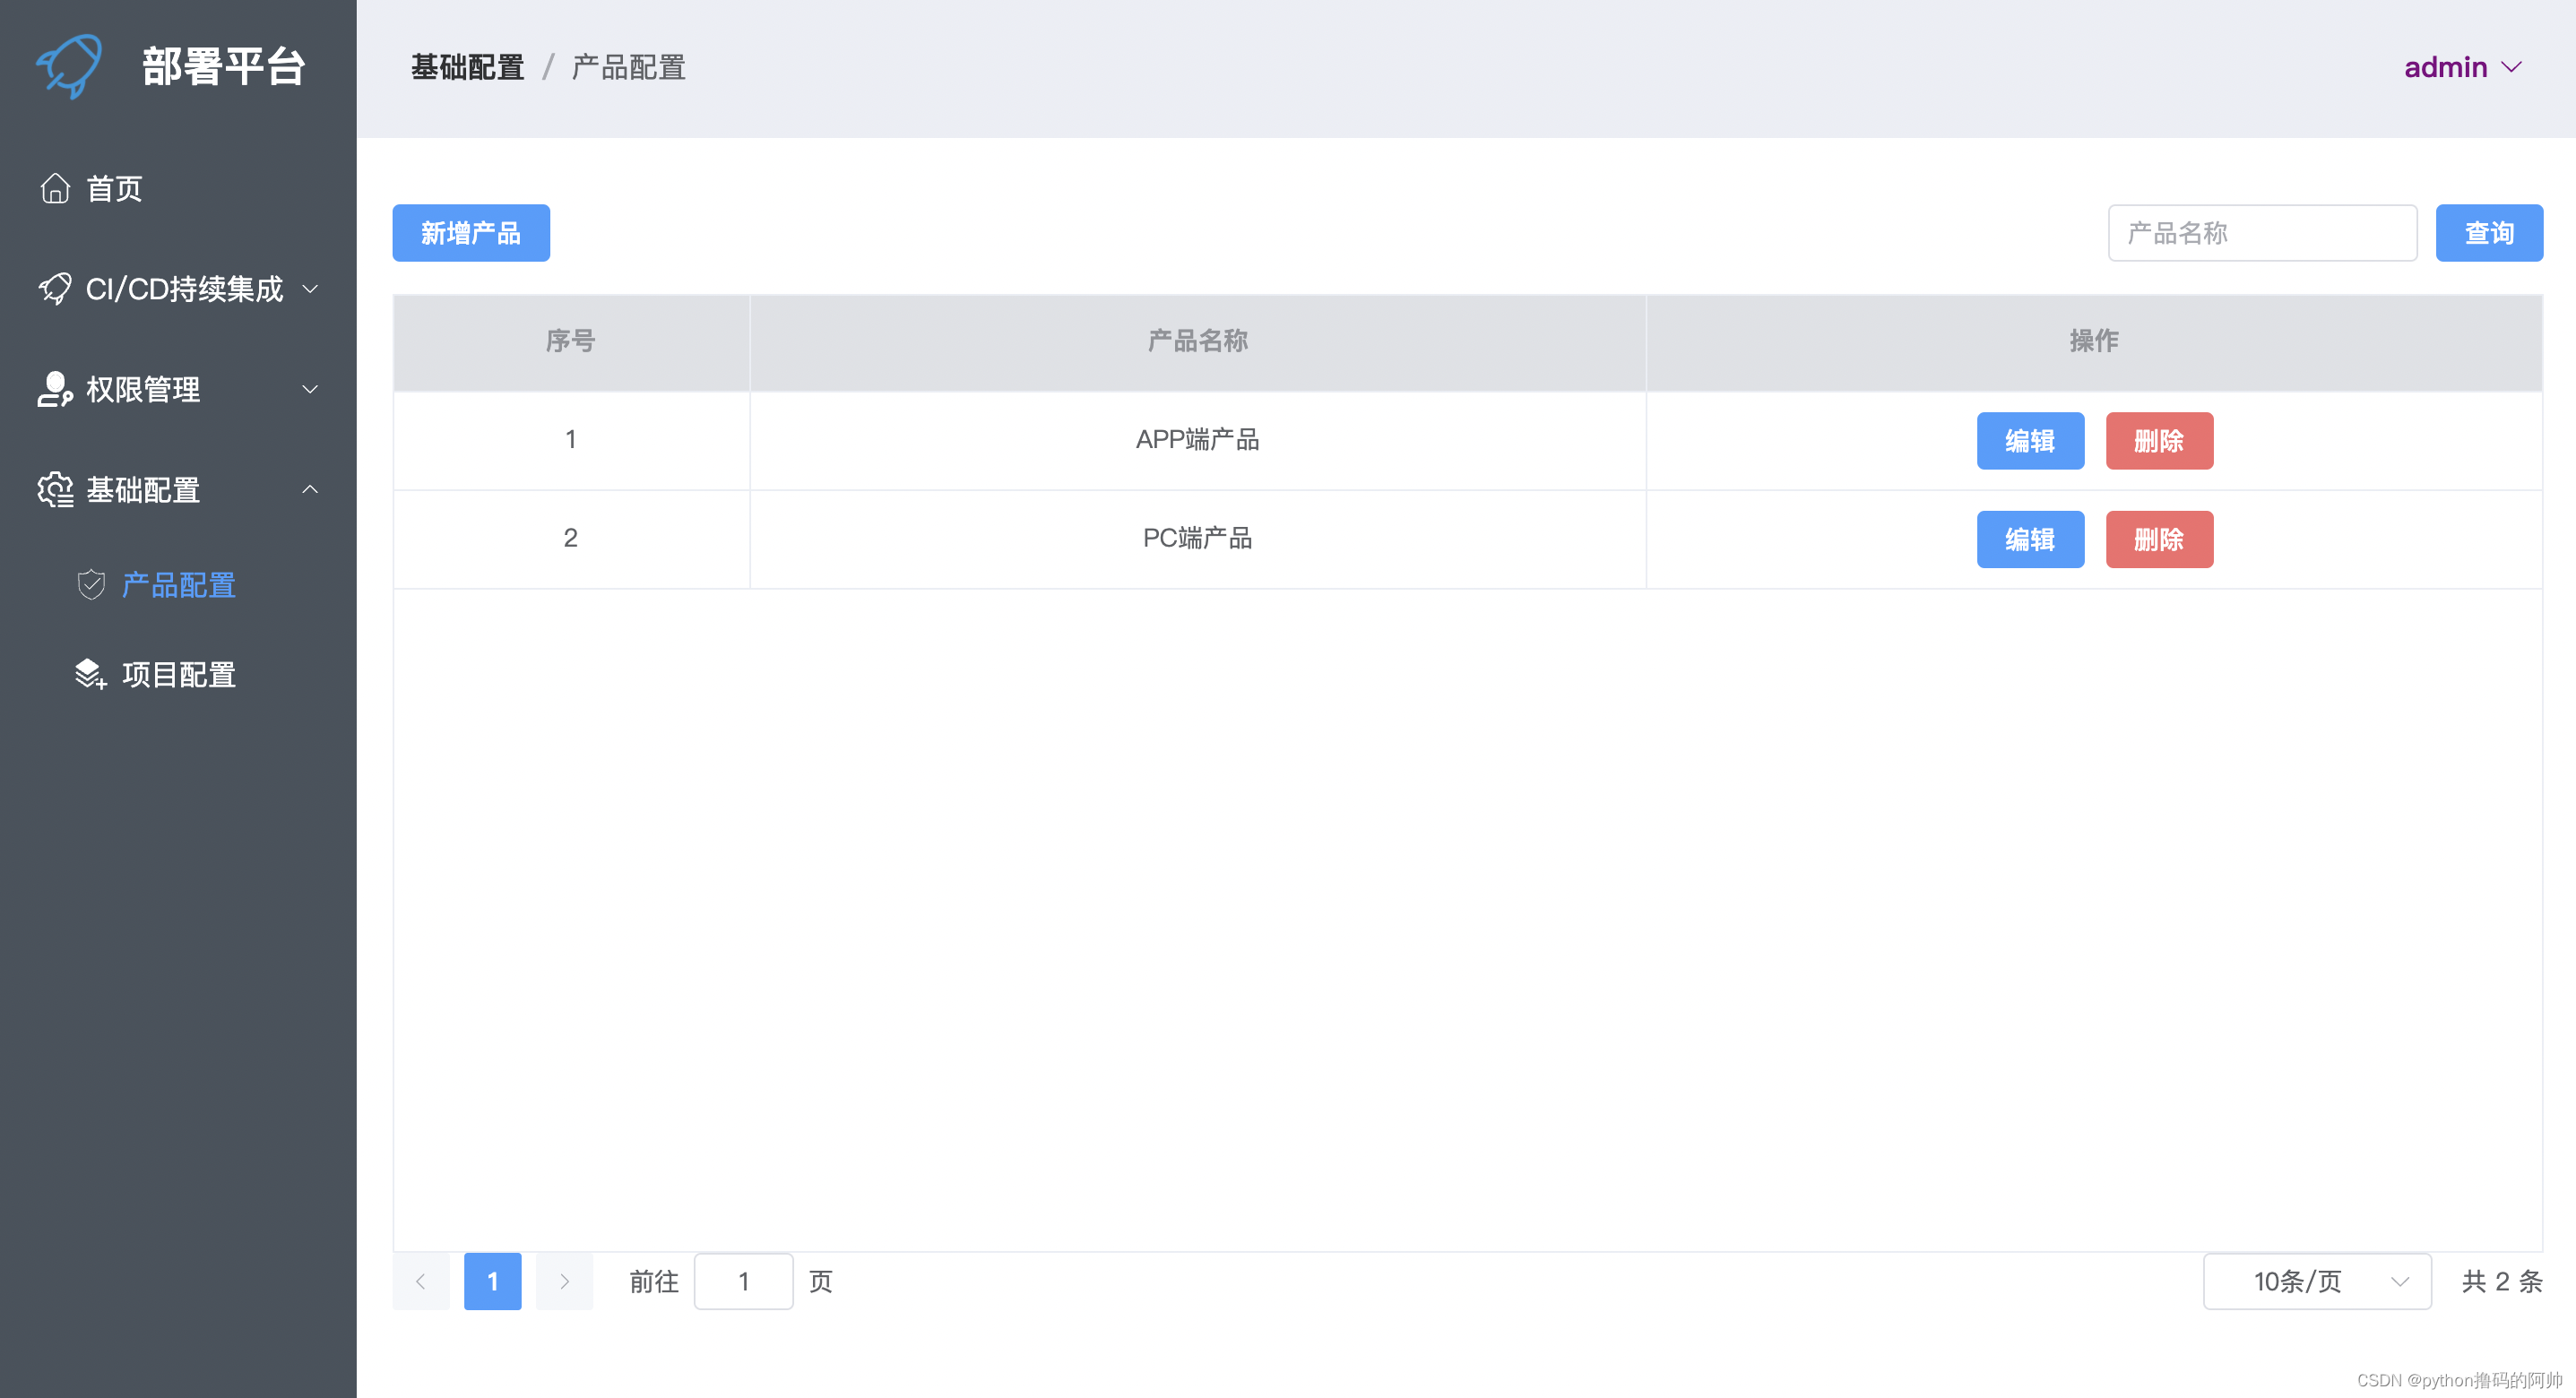Go to next page arrow
Screen dimensions: 2576x1398
(x=564, y=1281)
